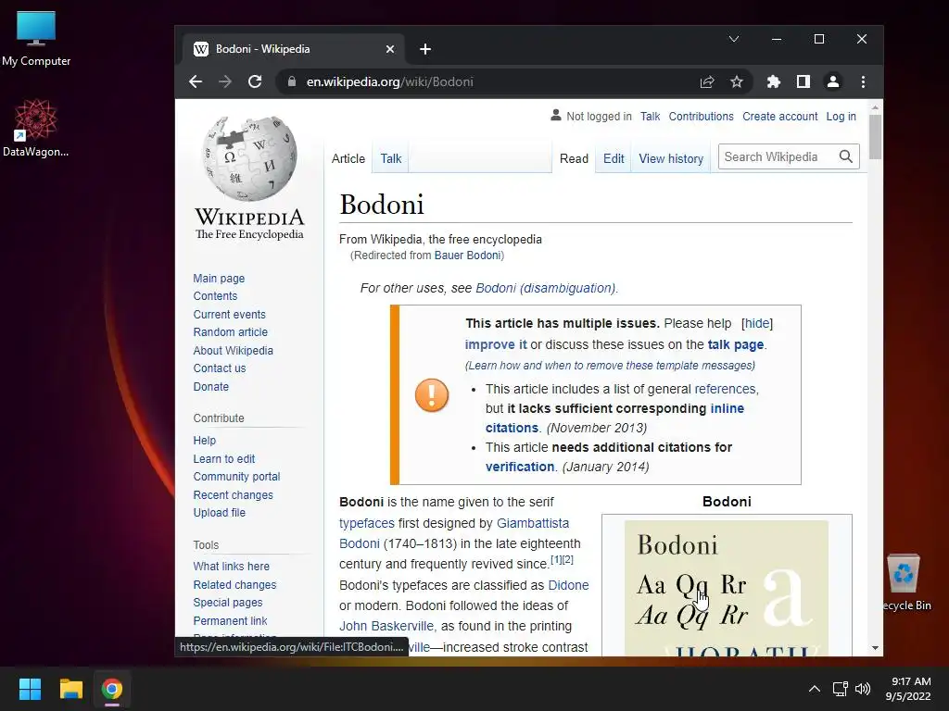Click the browser Back arrow
949x711 pixels.
pos(195,81)
